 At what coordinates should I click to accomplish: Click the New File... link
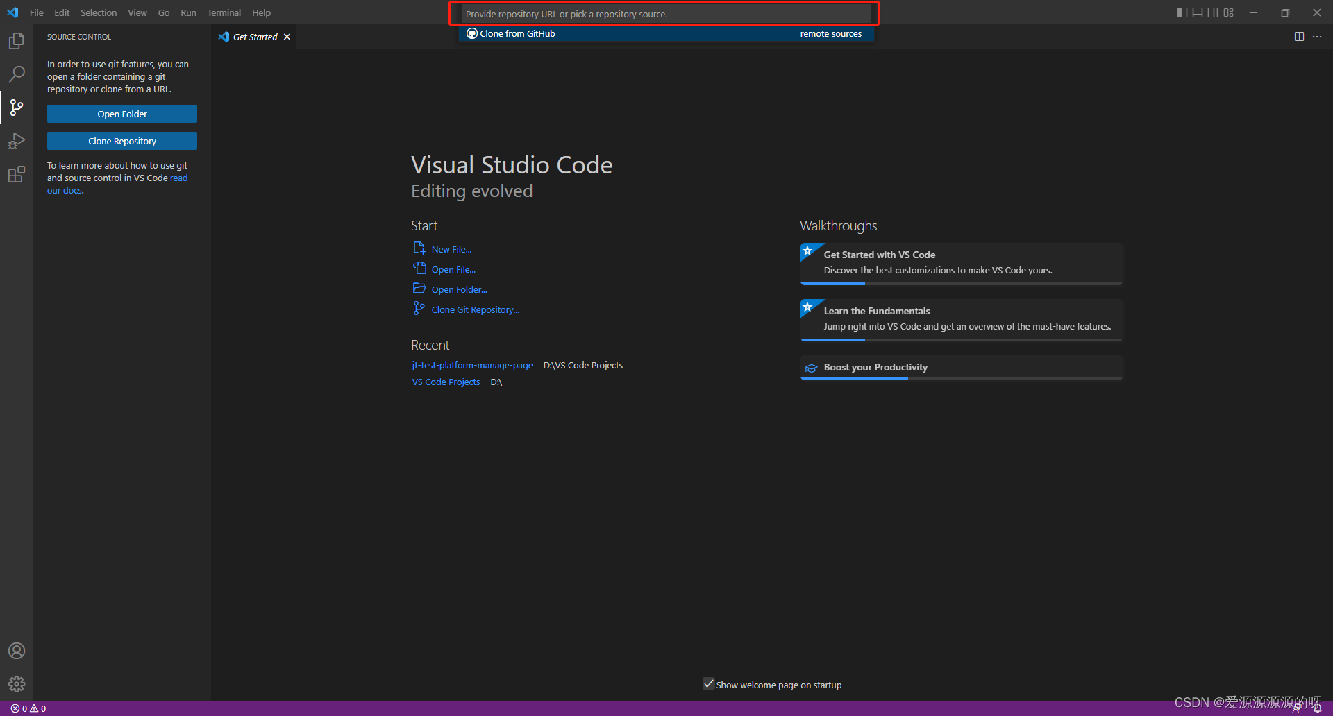click(451, 249)
